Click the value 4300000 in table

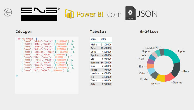[107, 77]
